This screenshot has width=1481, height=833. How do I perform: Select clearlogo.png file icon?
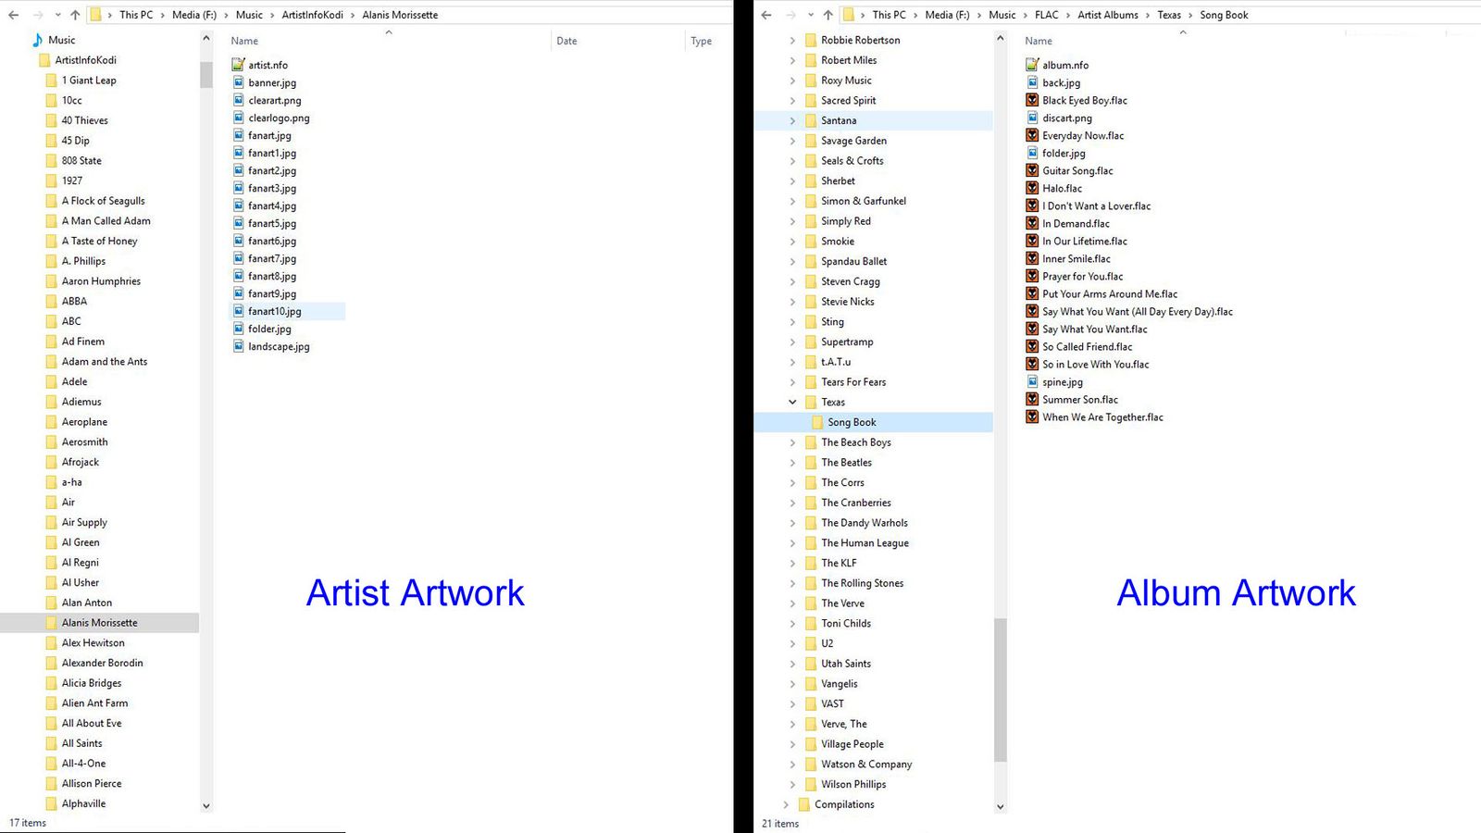[x=238, y=118]
